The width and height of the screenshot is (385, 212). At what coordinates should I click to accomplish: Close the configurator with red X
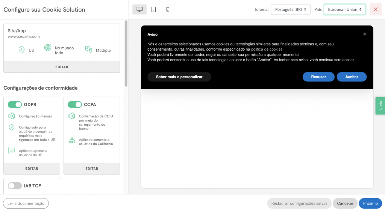click(375, 9)
